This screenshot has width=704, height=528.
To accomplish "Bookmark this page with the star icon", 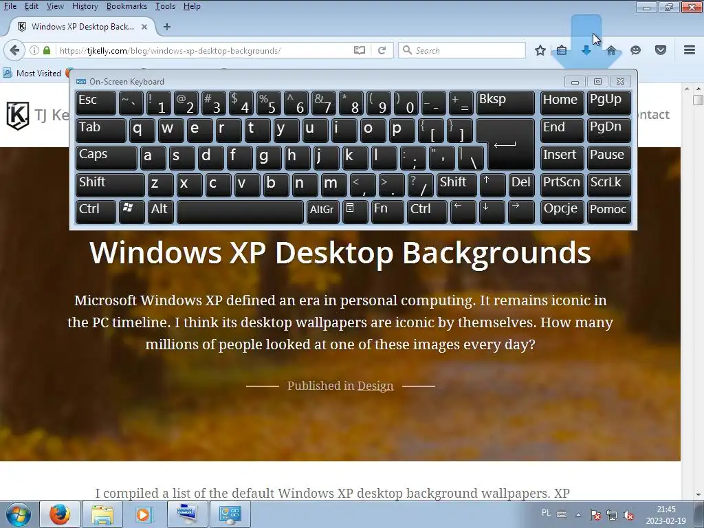I will [x=540, y=50].
